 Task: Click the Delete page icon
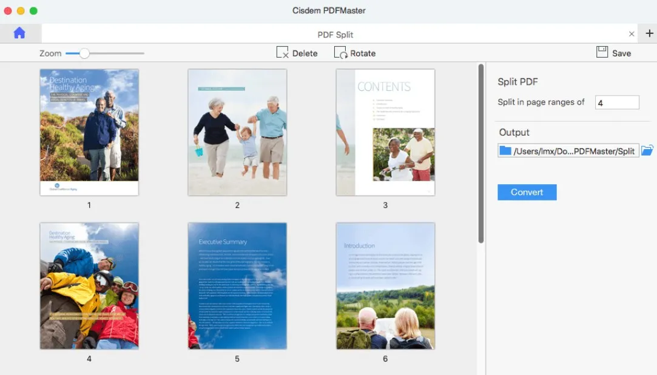pyautogui.click(x=283, y=52)
